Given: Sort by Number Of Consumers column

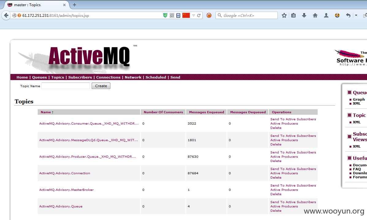Looking at the screenshot, I should tap(163, 112).
